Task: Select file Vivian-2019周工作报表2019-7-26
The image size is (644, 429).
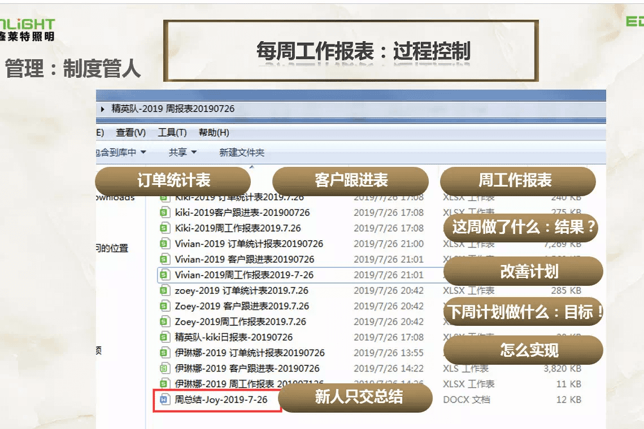Action: point(245,275)
